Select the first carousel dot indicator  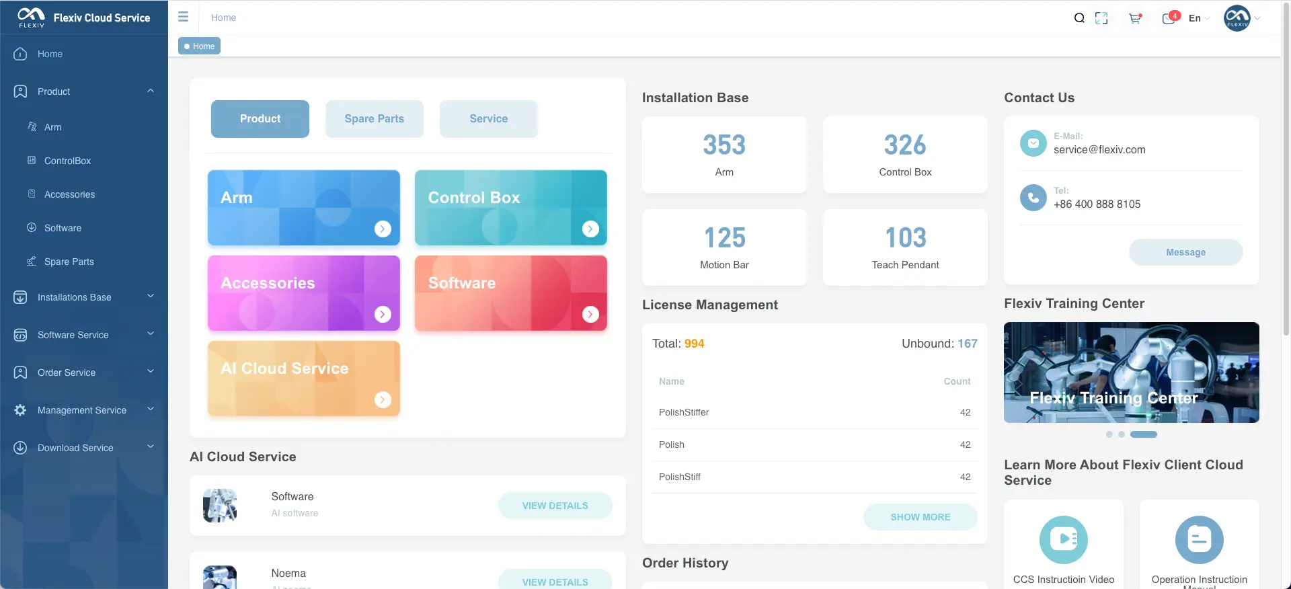point(1109,434)
